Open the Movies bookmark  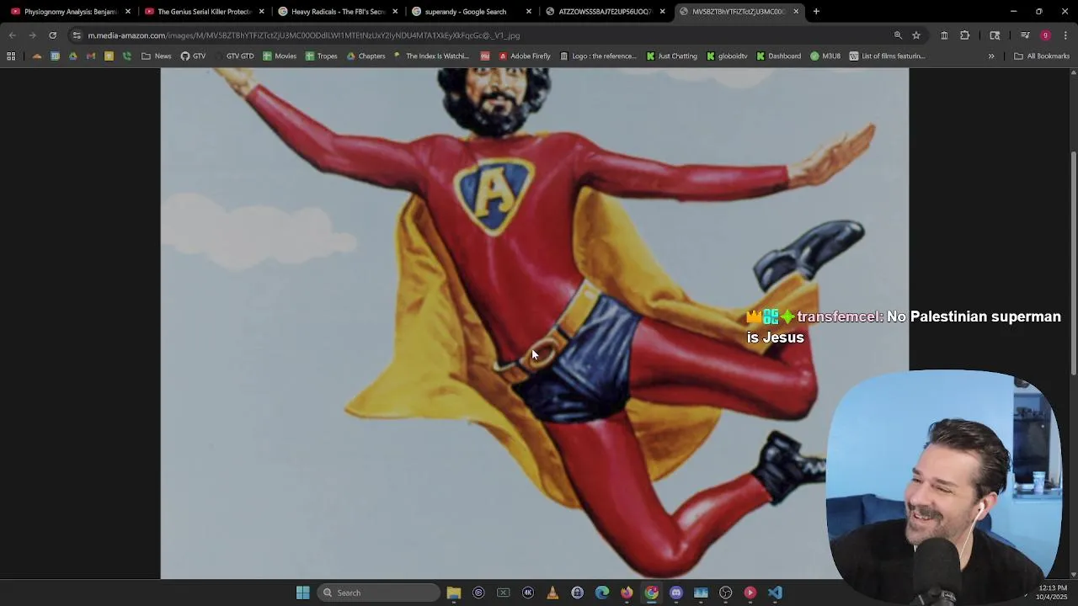280,56
